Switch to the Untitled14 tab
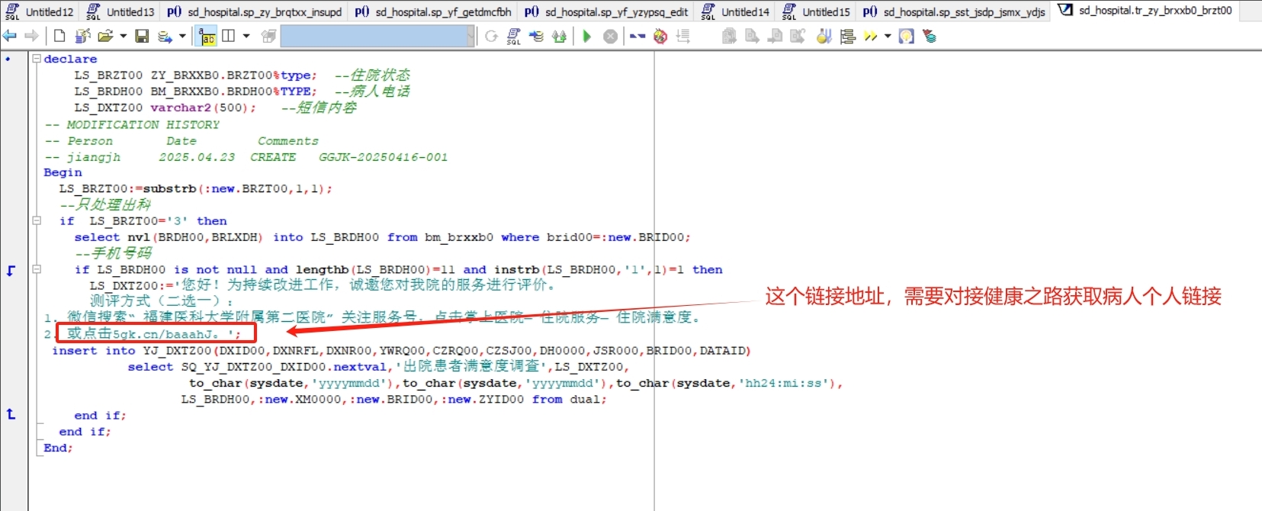This screenshot has height=511, width=1262. coord(736,11)
